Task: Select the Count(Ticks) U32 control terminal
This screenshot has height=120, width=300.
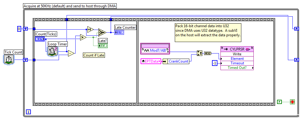Action: pos(40,39)
